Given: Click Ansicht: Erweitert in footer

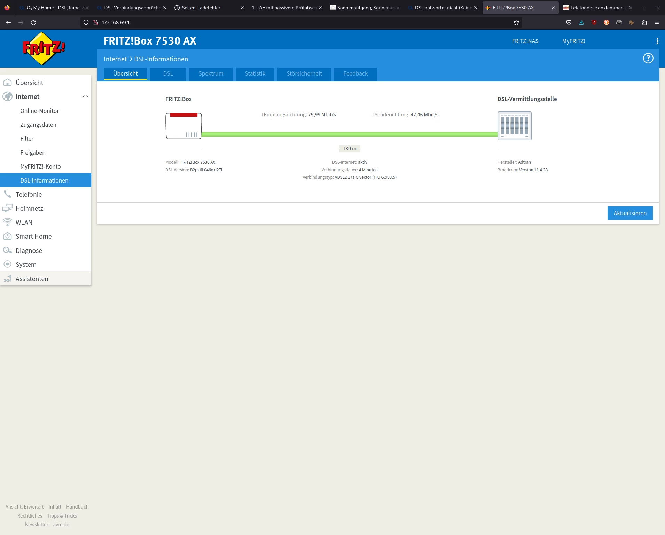Looking at the screenshot, I should click(x=25, y=507).
